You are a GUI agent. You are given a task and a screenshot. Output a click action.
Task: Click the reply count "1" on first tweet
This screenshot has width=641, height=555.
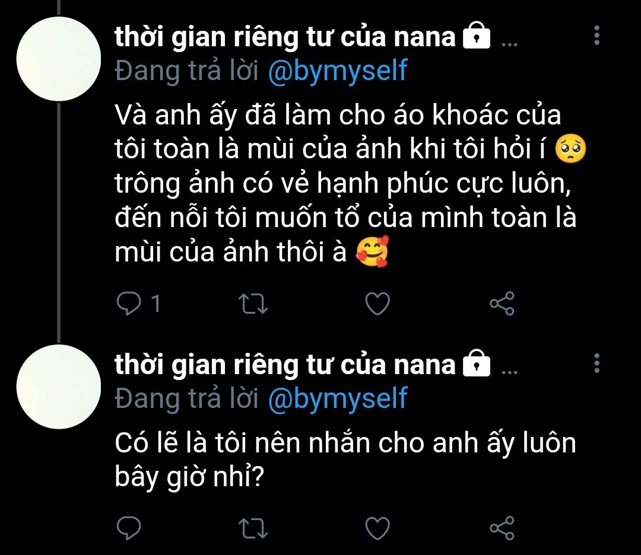tap(156, 304)
